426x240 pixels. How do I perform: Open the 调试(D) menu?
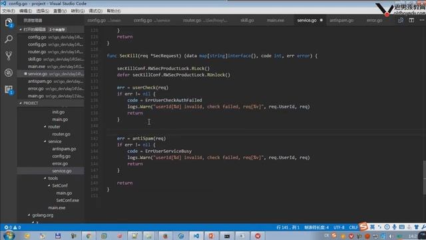click(x=95, y=11)
